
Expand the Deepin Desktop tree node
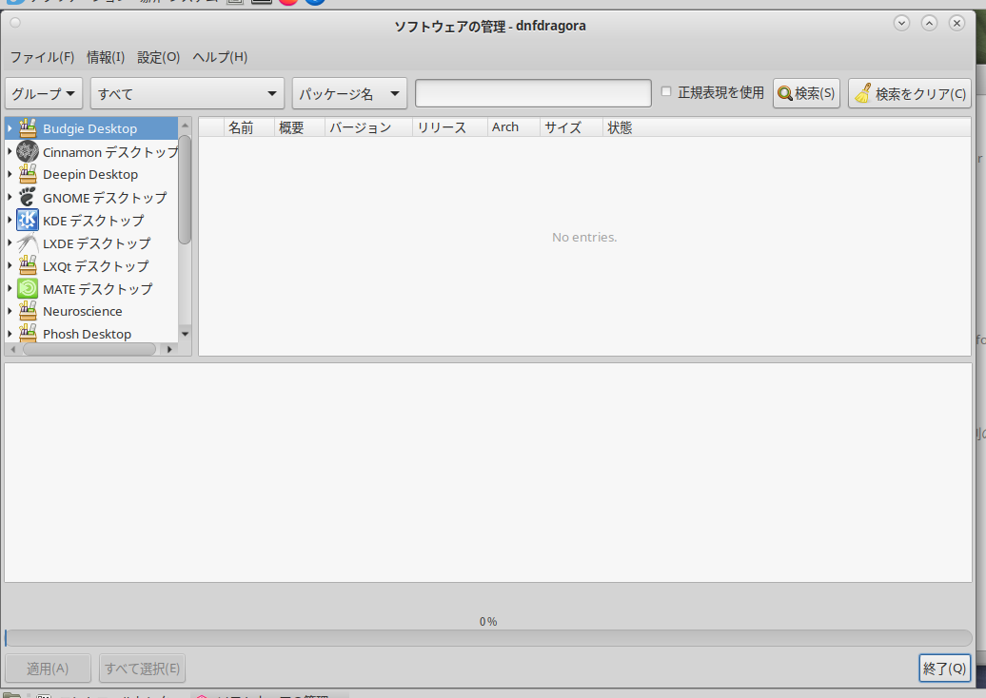[x=10, y=174]
